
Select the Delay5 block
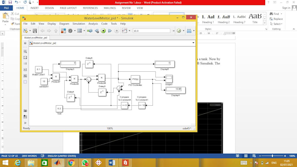click(x=89, y=64)
